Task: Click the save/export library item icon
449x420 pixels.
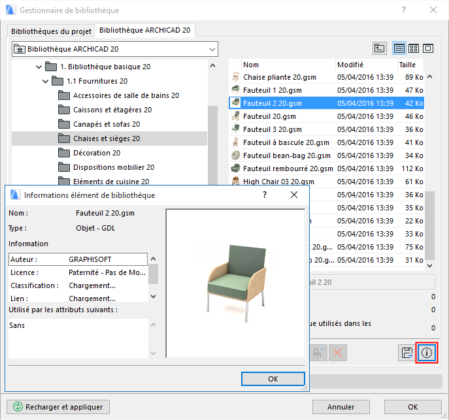Action: (x=407, y=353)
